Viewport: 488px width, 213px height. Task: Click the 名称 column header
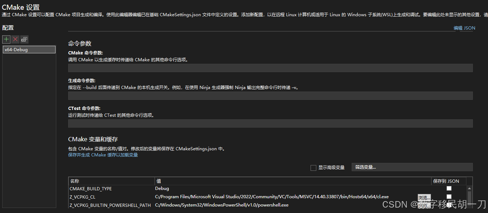point(111,181)
